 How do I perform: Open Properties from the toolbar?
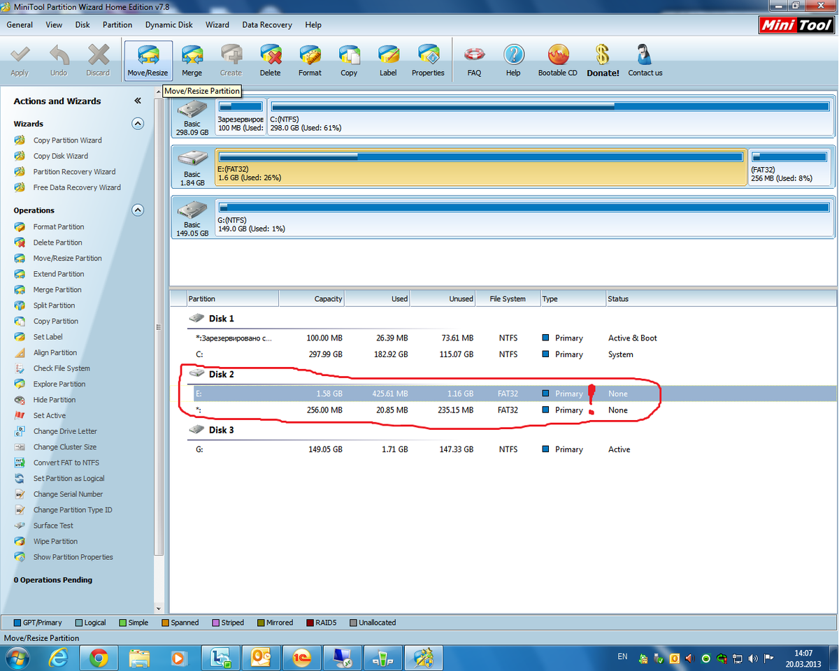click(x=428, y=61)
